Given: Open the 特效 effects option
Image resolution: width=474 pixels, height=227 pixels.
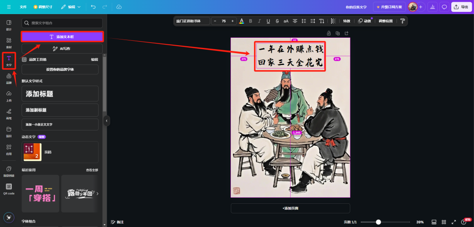Looking at the screenshot, I should (x=347, y=21).
